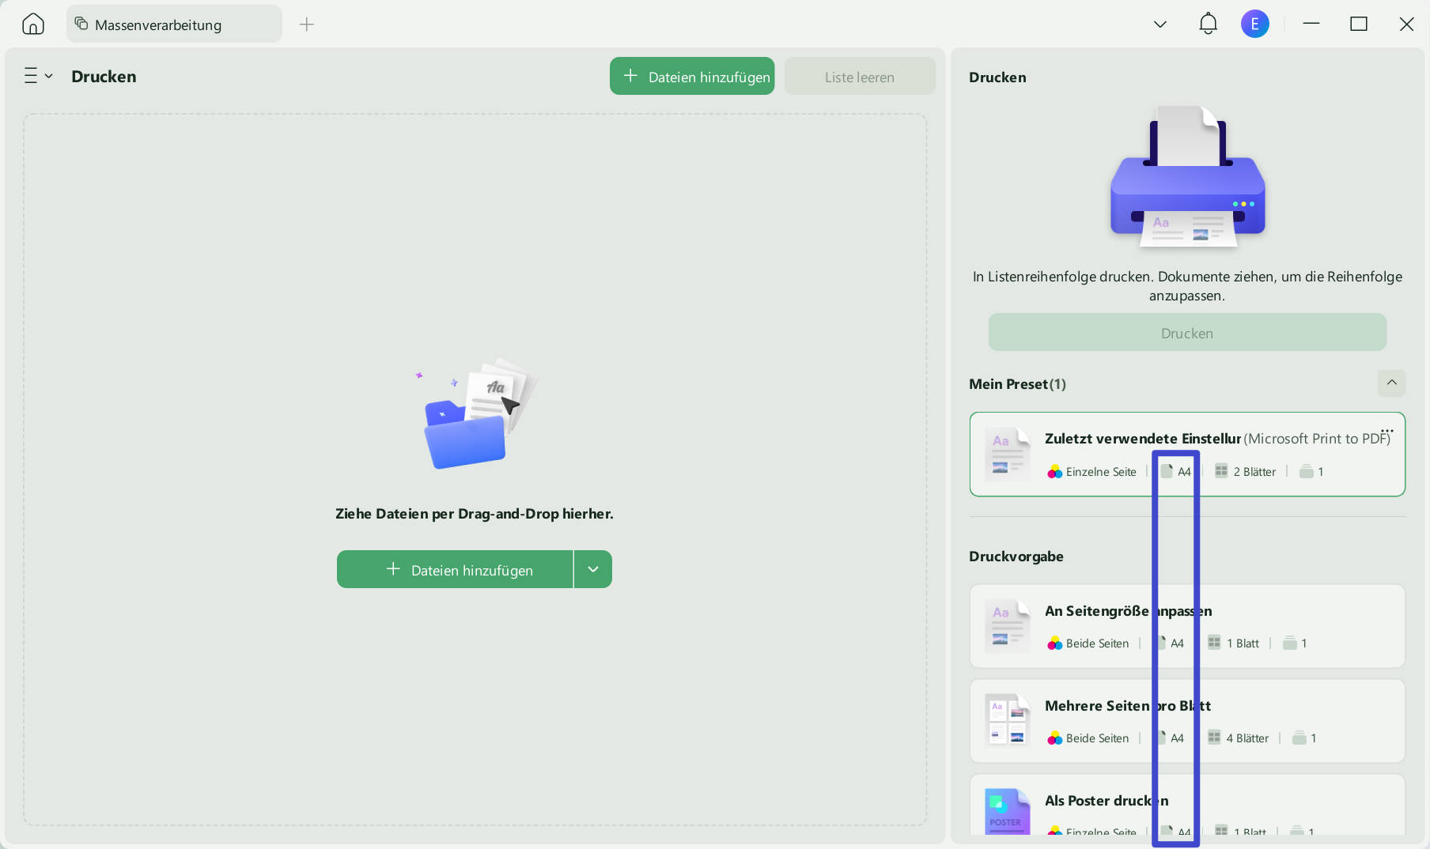This screenshot has width=1430, height=849.
Task: Click color icon in An Seitengröße anpassen
Action: pos(1054,643)
